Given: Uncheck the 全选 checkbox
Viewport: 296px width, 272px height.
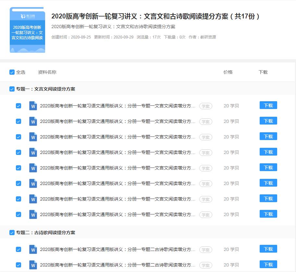Looking at the screenshot, I should click(12, 72).
